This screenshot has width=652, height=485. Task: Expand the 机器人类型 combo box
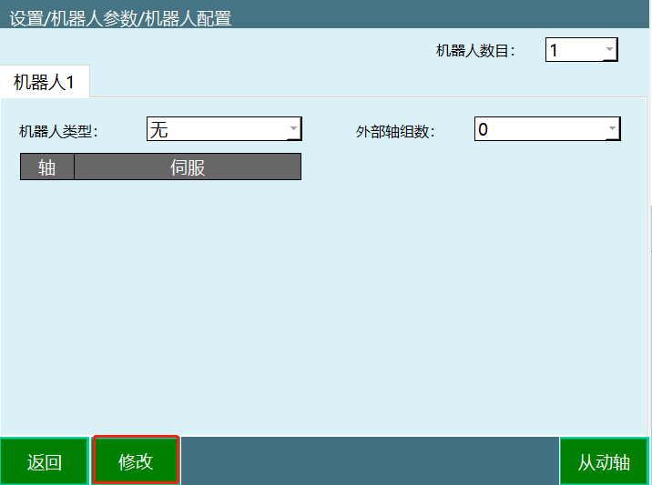[x=224, y=129]
